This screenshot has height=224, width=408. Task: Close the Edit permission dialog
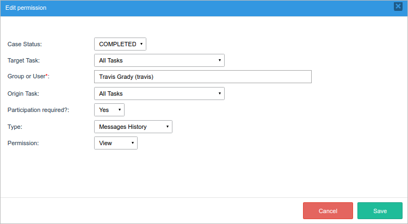398,7
